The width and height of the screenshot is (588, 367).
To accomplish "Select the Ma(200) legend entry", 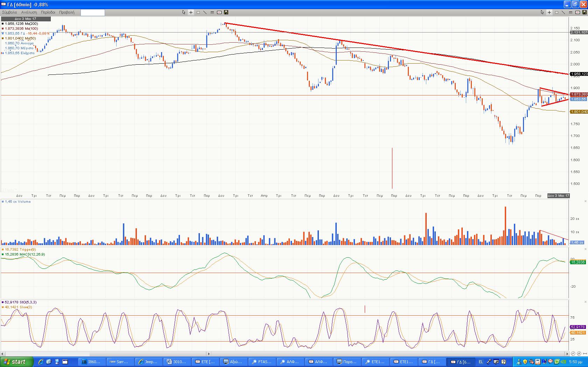I will [20, 24].
